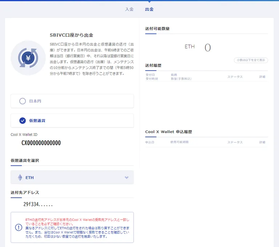Click the 申込日 column header
Screen dimensions: 279x247
[x=150, y=142]
